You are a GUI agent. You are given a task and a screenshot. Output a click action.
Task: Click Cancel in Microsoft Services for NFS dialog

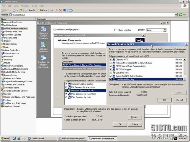click(179, 100)
